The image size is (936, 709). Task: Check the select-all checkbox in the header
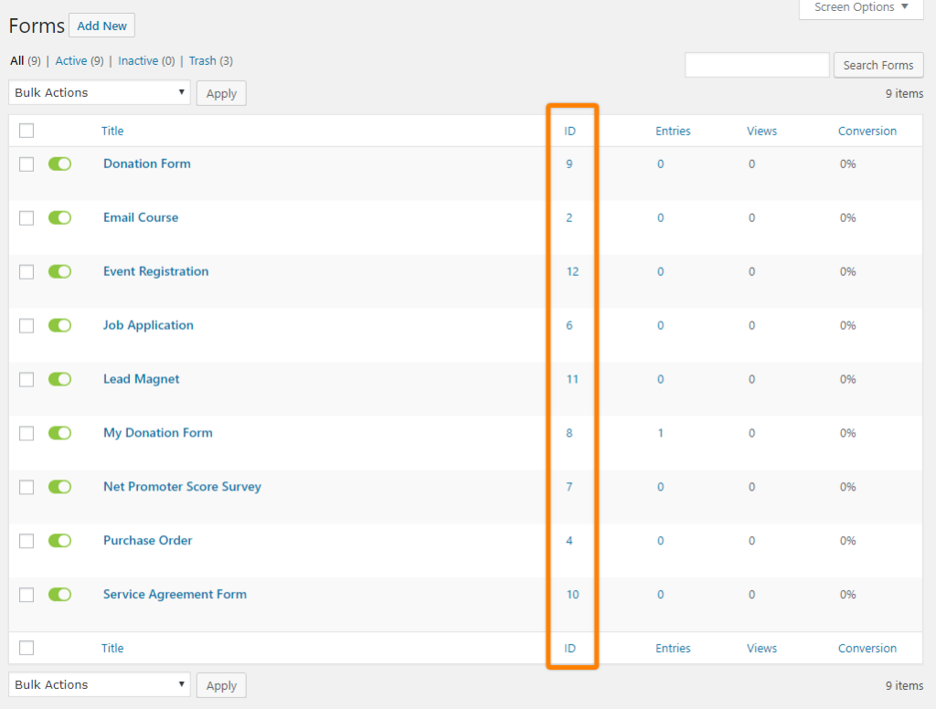pyautogui.click(x=27, y=130)
